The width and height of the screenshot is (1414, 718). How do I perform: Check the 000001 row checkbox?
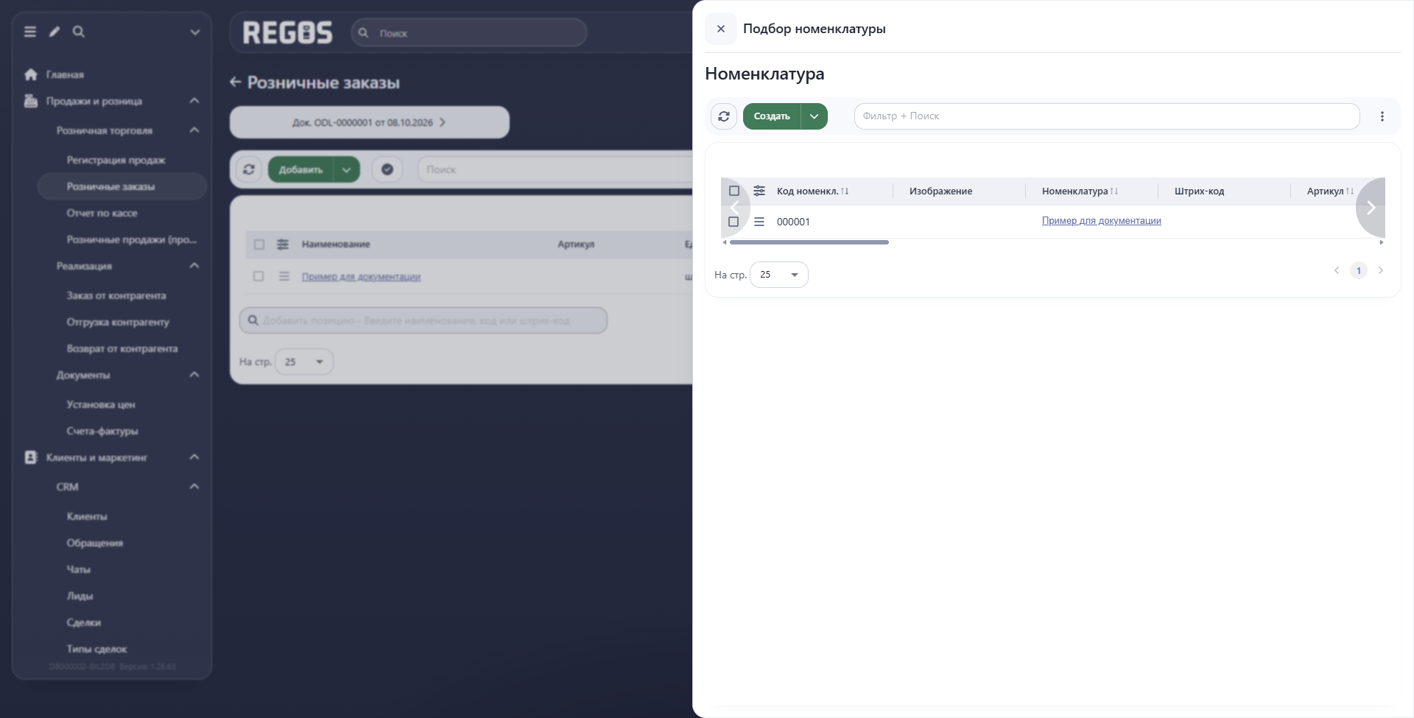tap(734, 222)
